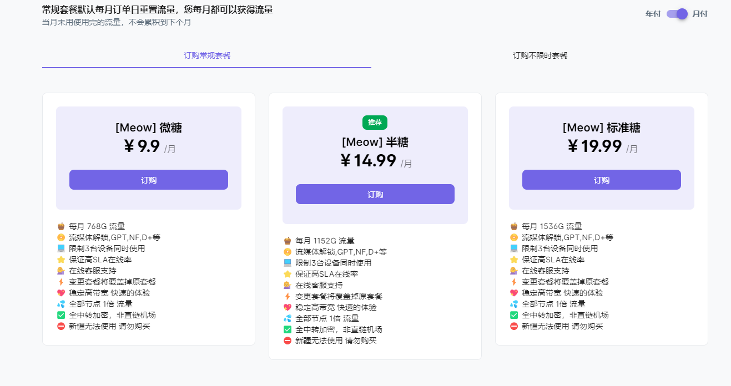Image resolution: width=731 pixels, height=386 pixels.
Task: Select the 月付 monthly billing label
Action: (700, 14)
